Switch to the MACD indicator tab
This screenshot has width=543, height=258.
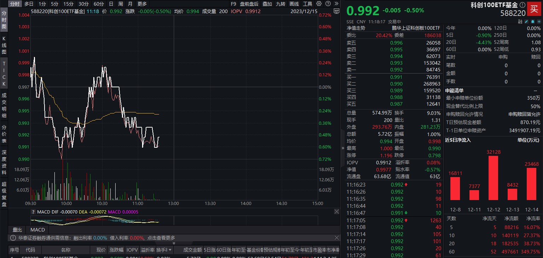(38, 230)
